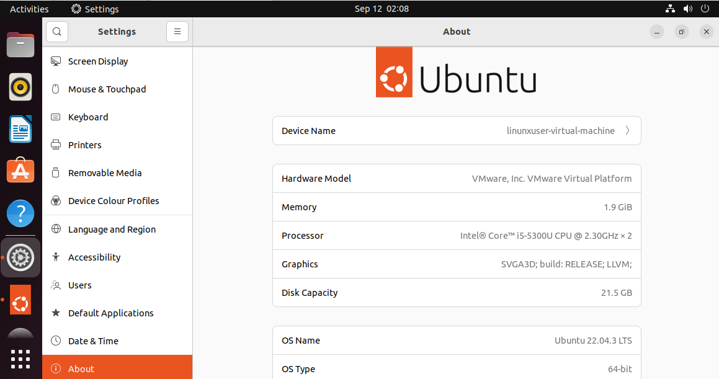Click the Accessibility icon in sidebar
Screen dimensions: 719x379
pyautogui.click(x=56, y=257)
